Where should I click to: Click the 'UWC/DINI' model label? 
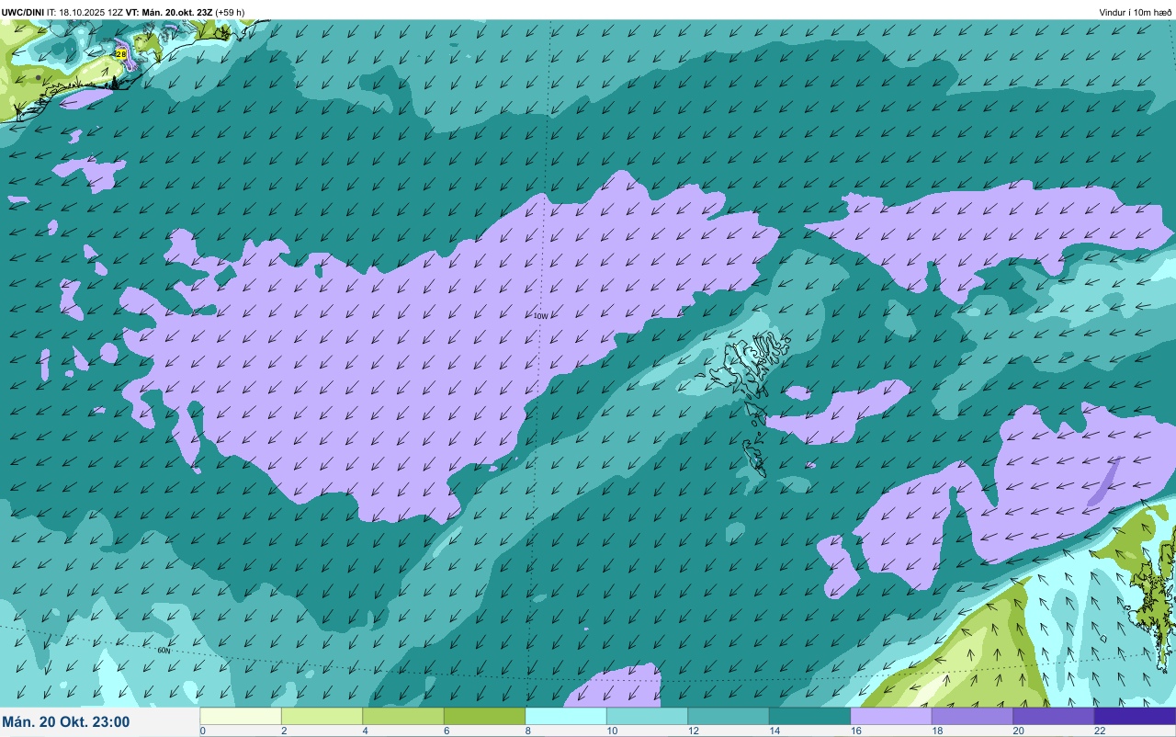[23, 13]
